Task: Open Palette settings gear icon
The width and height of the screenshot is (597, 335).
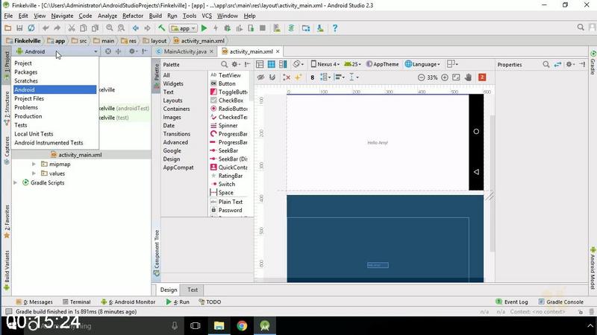Action: [236, 64]
